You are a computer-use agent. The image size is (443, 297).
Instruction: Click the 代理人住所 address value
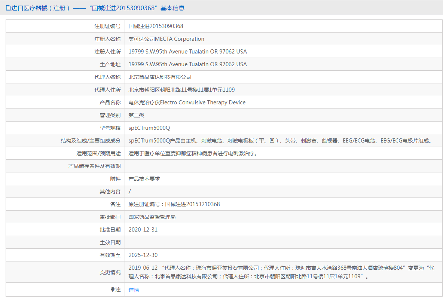181,90
